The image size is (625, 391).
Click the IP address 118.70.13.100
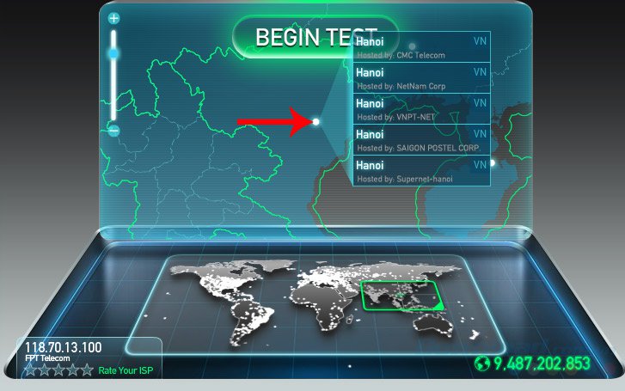click(x=64, y=347)
